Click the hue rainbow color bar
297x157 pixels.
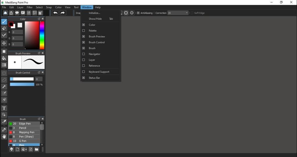42,35
